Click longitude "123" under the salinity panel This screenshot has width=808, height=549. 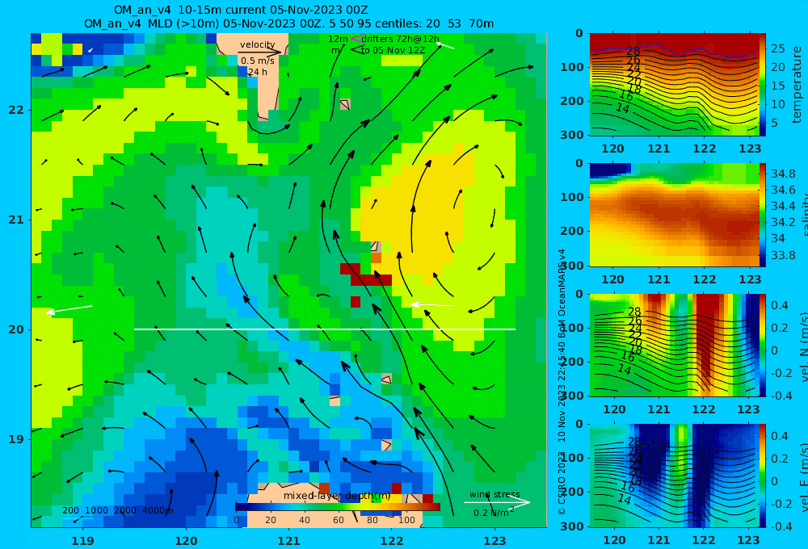click(x=750, y=279)
